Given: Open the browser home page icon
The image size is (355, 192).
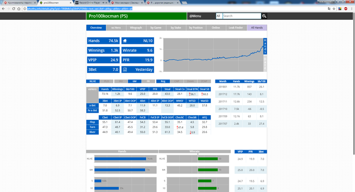Looking at the screenshot, I should (19, 9).
